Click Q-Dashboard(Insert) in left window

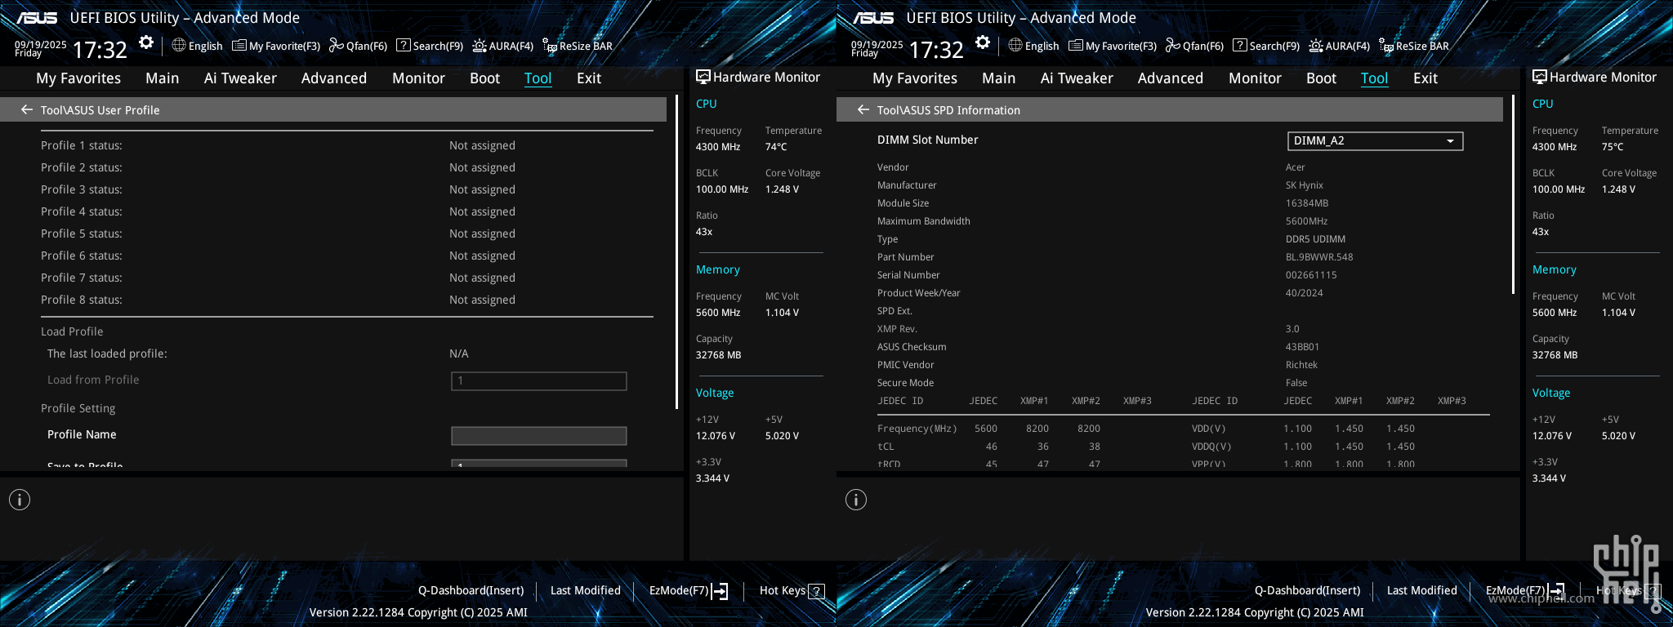[x=471, y=590]
